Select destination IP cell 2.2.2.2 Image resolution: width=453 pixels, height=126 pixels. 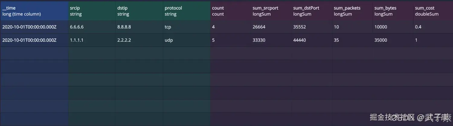124,40
